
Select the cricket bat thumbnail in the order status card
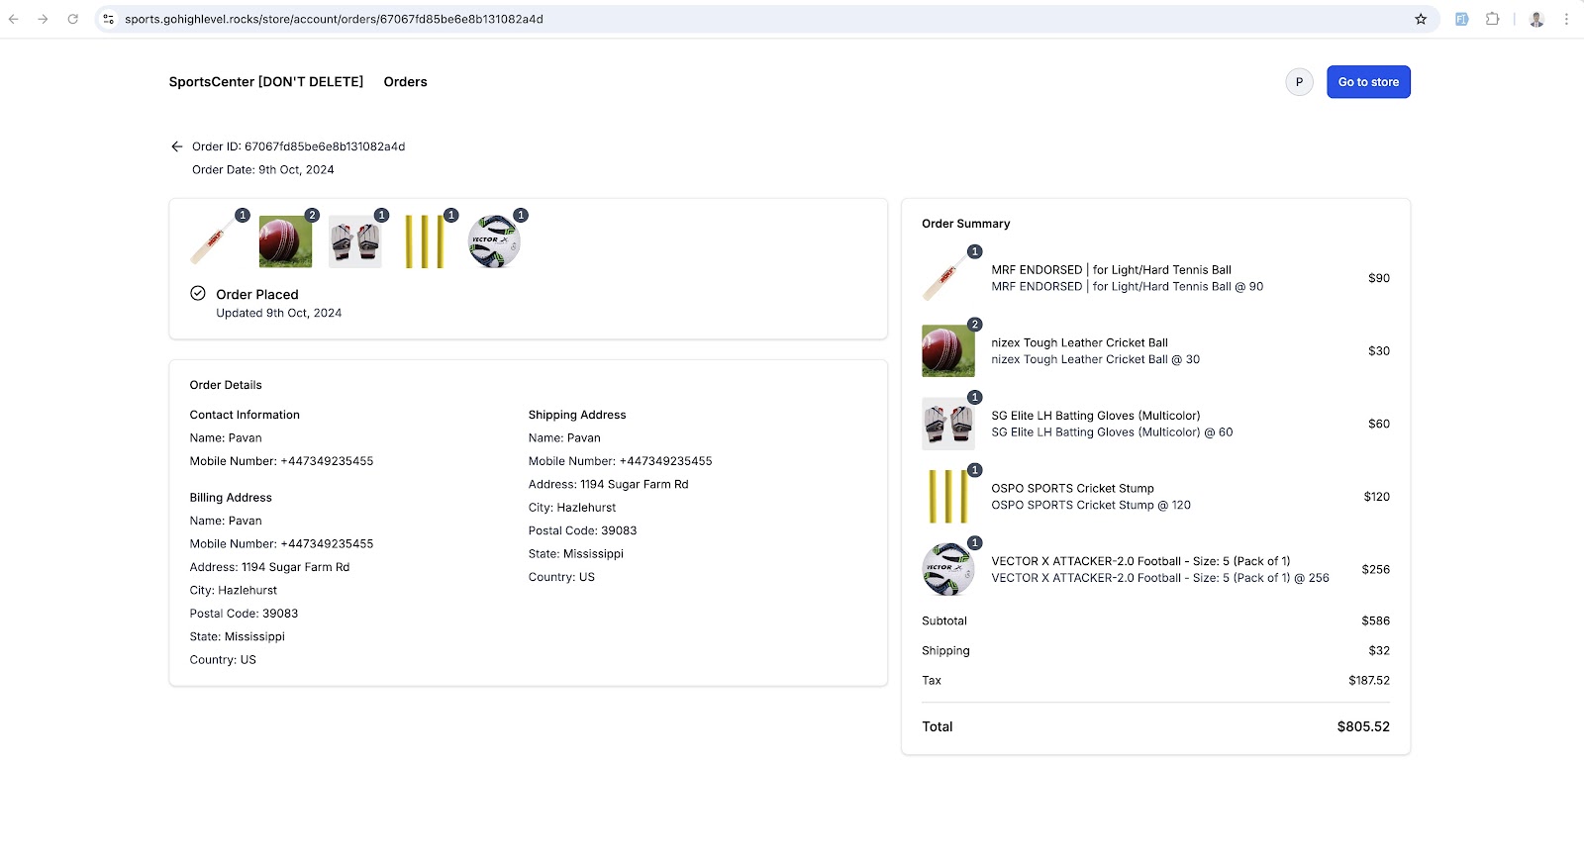click(x=216, y=241)
